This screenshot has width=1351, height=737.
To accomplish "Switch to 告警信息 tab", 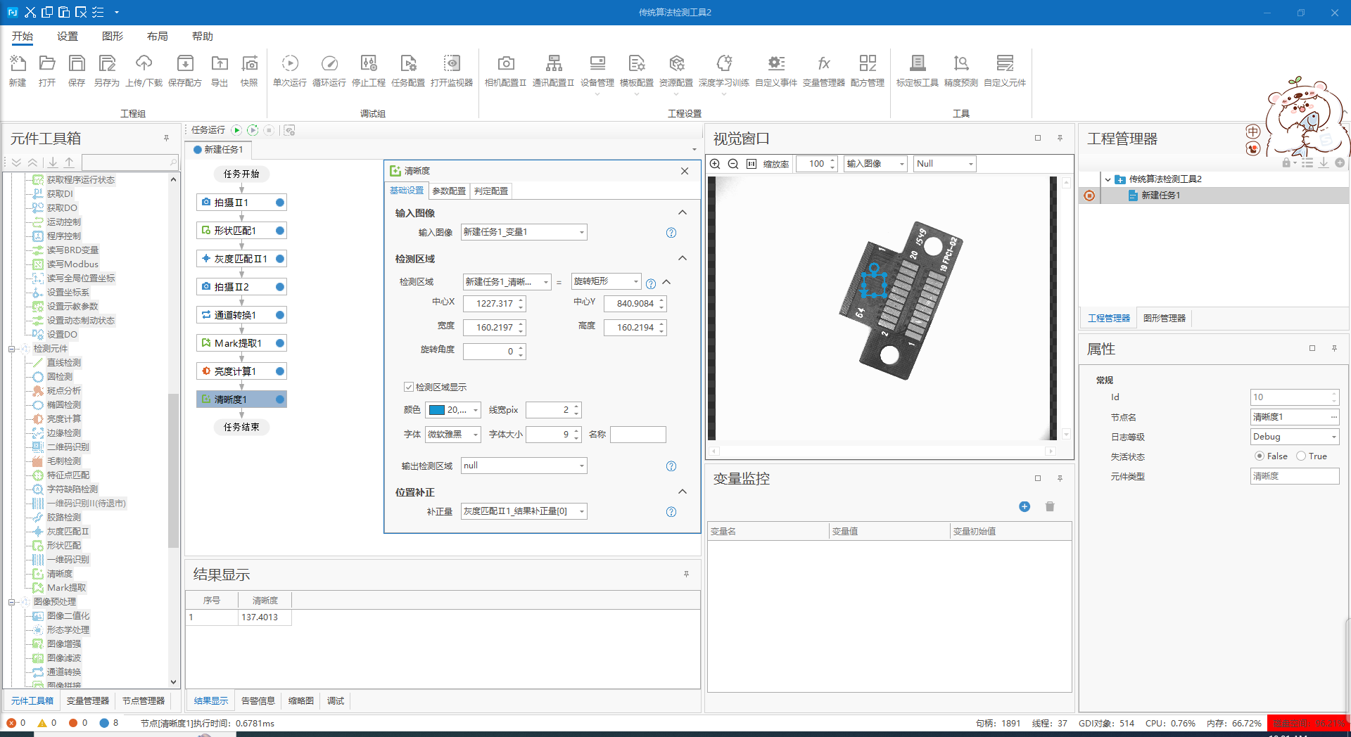I will click(x=258, y=701).
